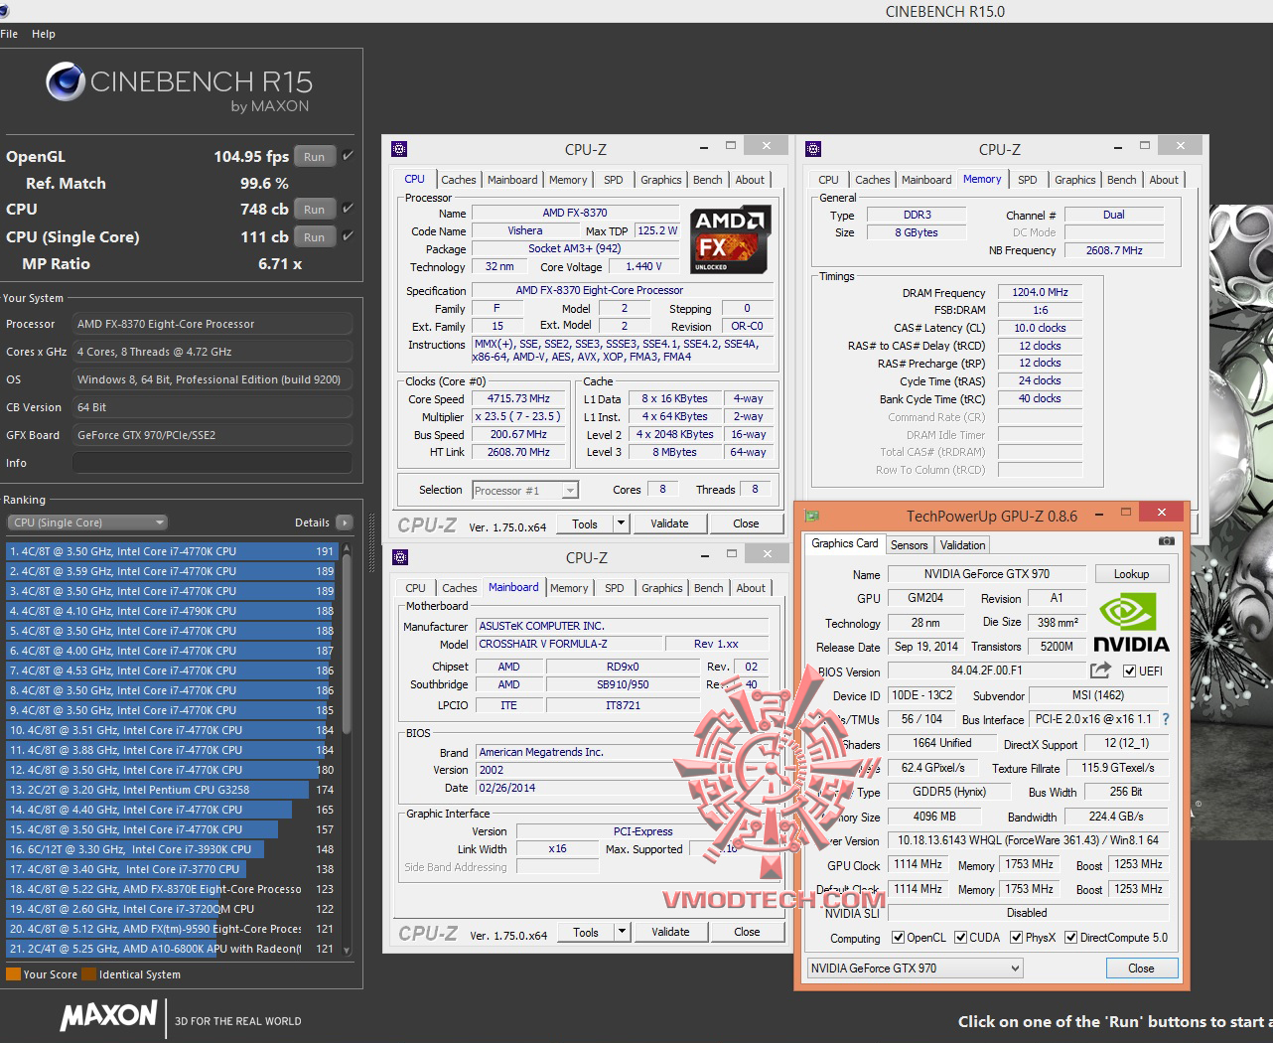Click the Bus Interface question mark in GPU-Z
The height and width of the screenshot is (1043, 1273).
tap(1166, 719)
